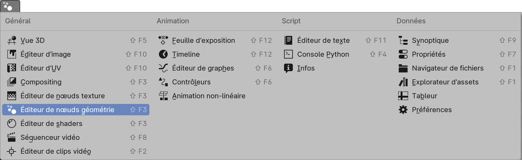Choose Éditeur de nœuds géométrie entry

(x=67, y=110)
